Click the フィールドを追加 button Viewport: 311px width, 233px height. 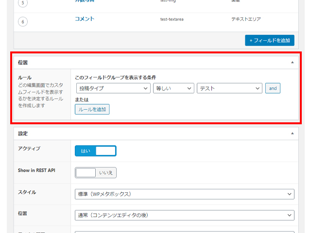pos(270,40)
